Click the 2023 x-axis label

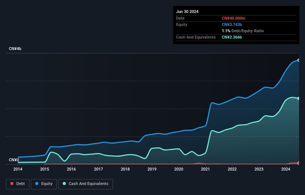click(259, 169)
